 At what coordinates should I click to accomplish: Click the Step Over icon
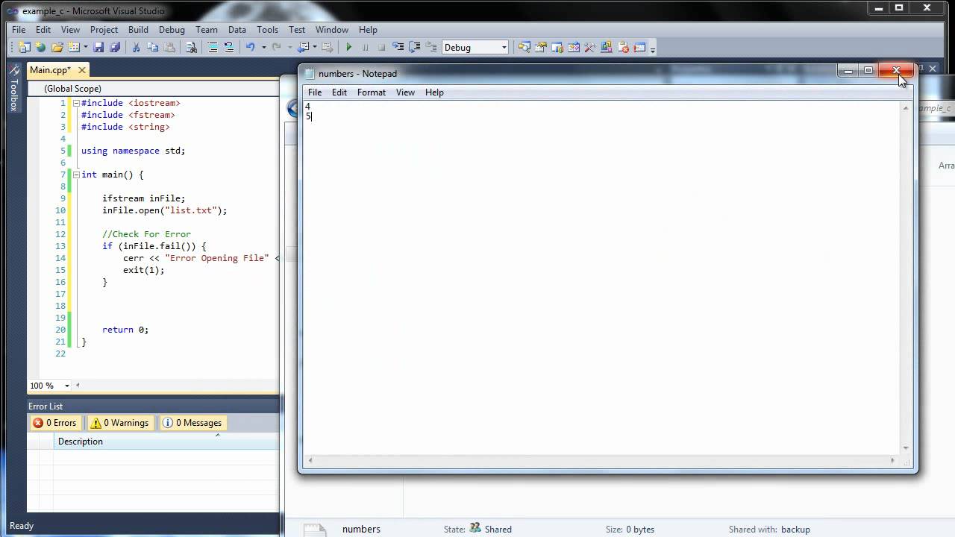tap(415, 47)
